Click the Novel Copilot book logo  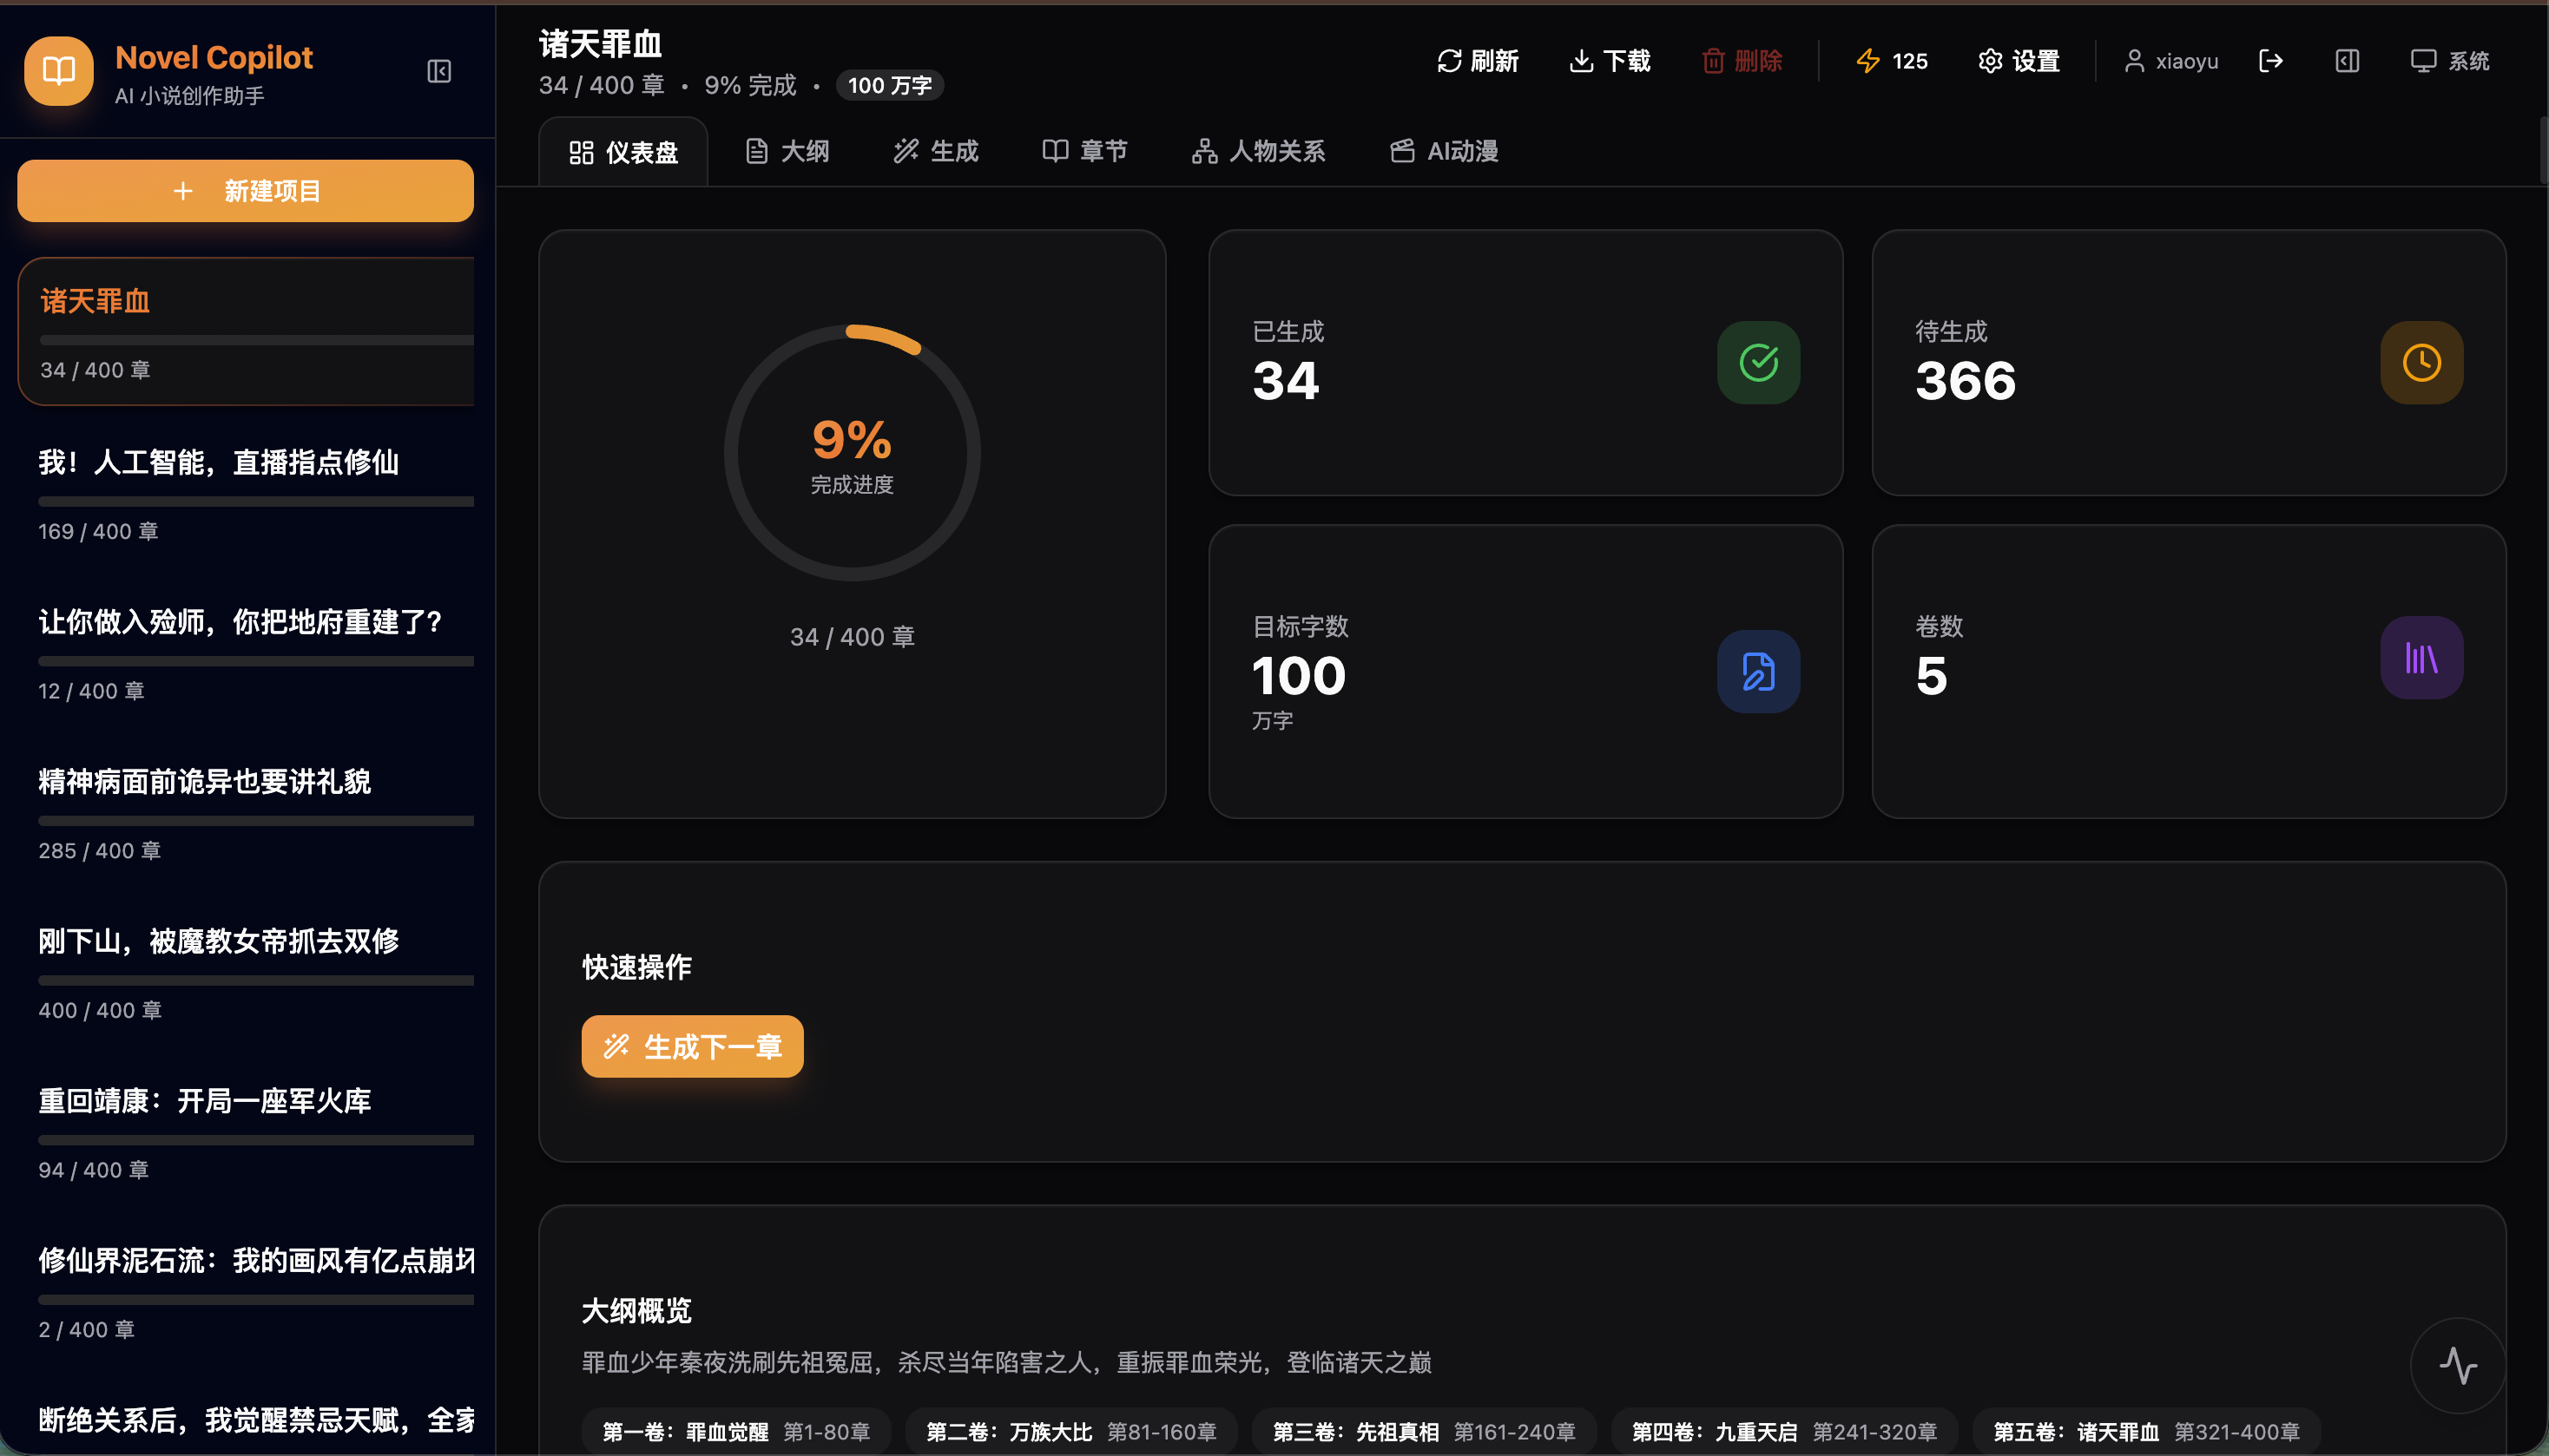coord(57,71)
